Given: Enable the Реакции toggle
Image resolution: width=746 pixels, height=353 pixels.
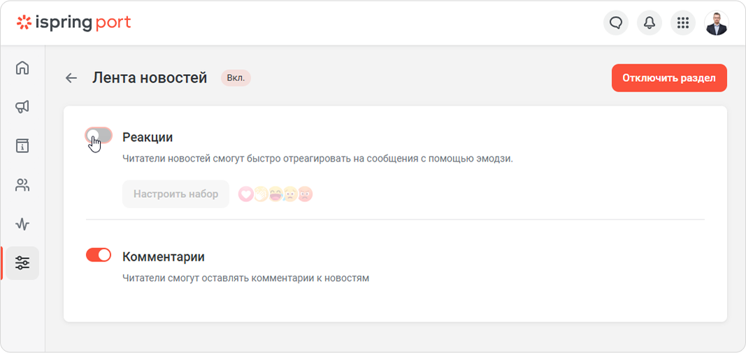Looking at the screenshot, I should coord(99,136).
